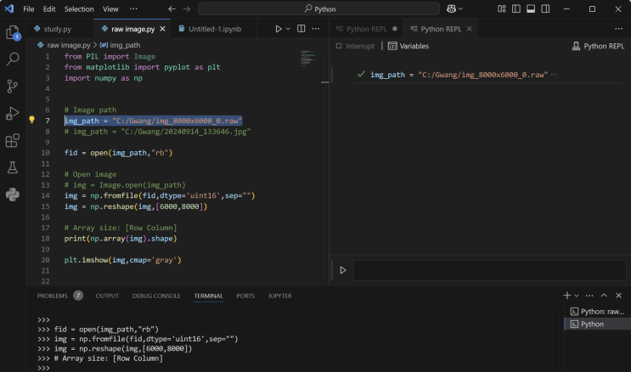Toggle the secondary side bar layout
Image resolution: width=631 pixels, height=372 pixels.
coord(546,9)
